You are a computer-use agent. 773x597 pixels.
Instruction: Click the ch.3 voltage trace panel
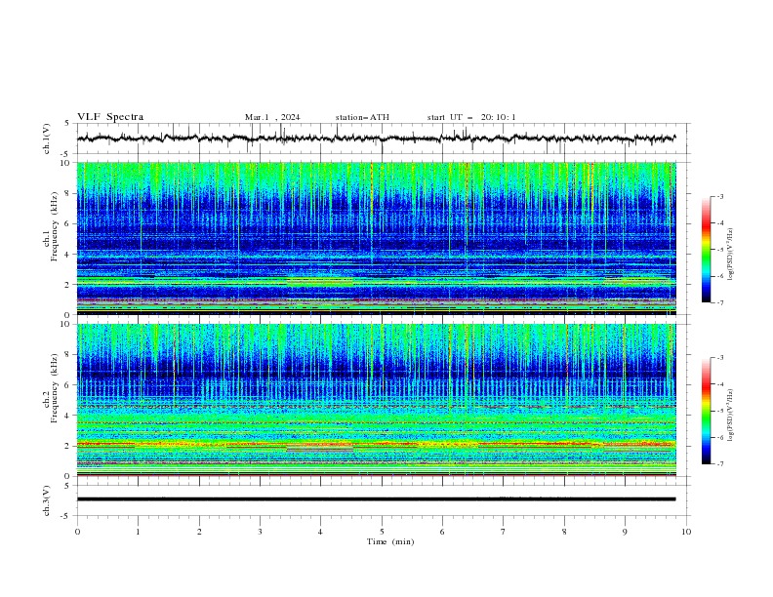tap(384, 500)
